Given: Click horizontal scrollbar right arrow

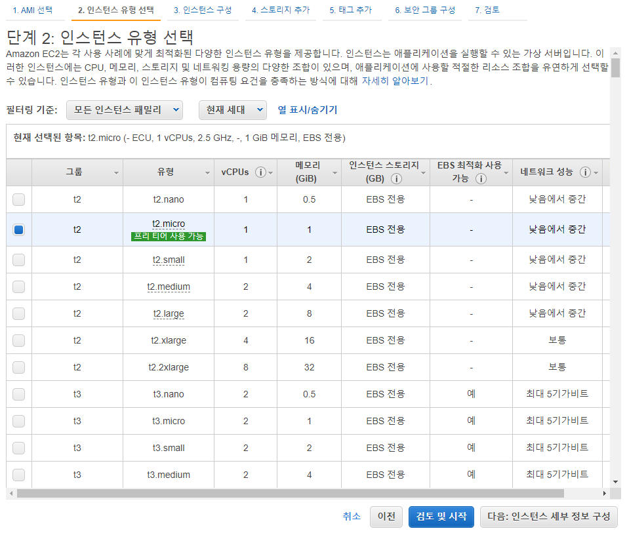Looking at the screenshot, I should click(x=605, y=494).
